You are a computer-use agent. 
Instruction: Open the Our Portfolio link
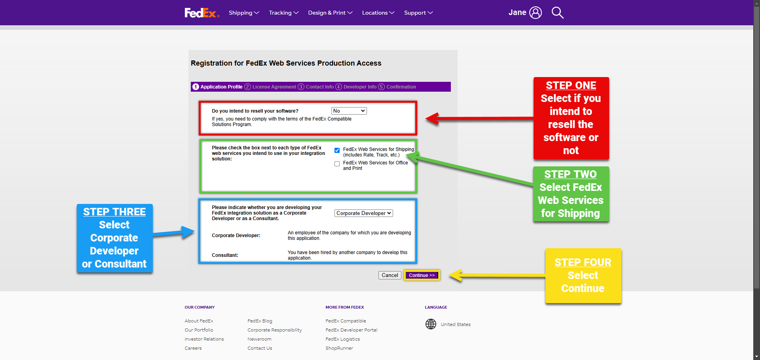pyautogui.click(x=199, y=330)
